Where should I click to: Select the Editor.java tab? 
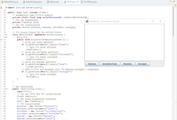click(53, 2)
